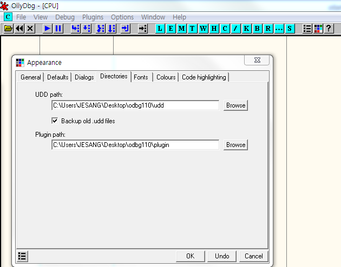Click the Undo button
Image resolution: width=341 pixels, height=267 pixels.
[x=222, y=256]
